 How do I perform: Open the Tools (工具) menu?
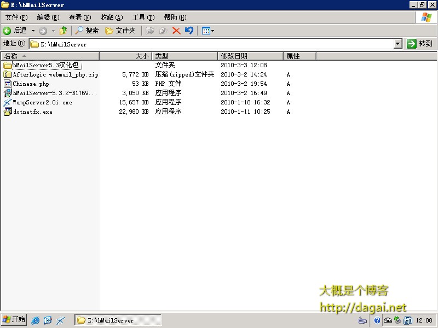point(143,17)
